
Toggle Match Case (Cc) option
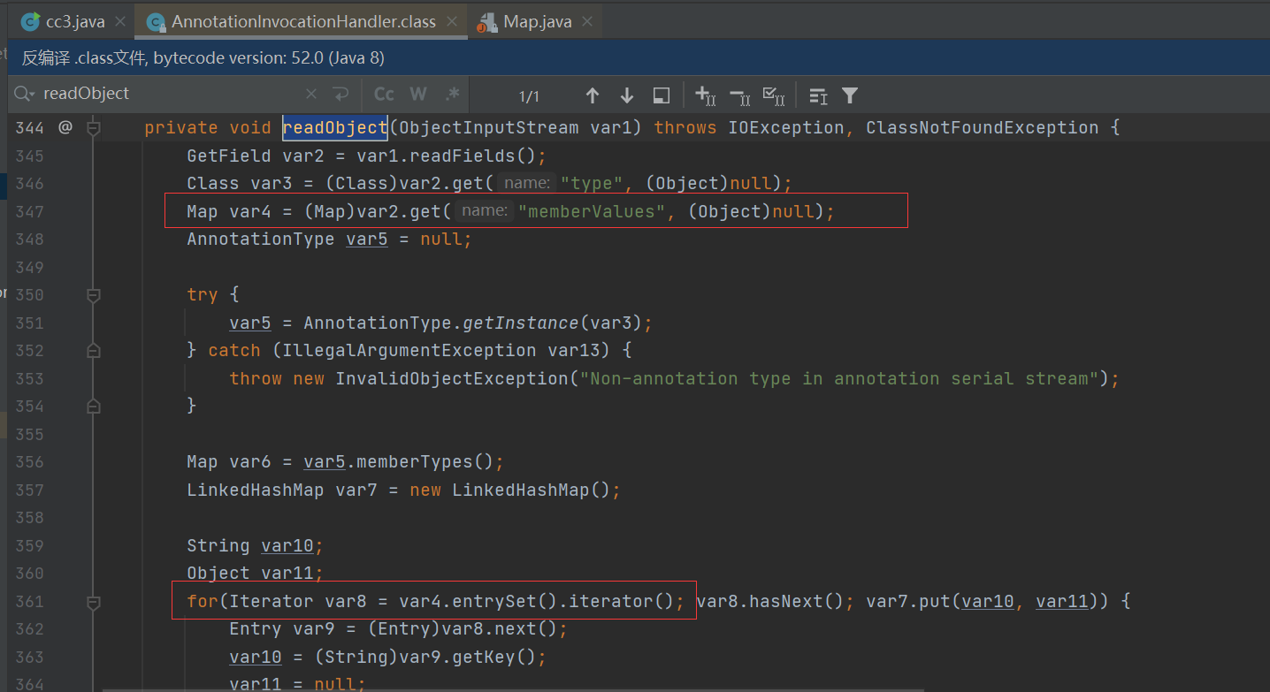pos(384,94)
